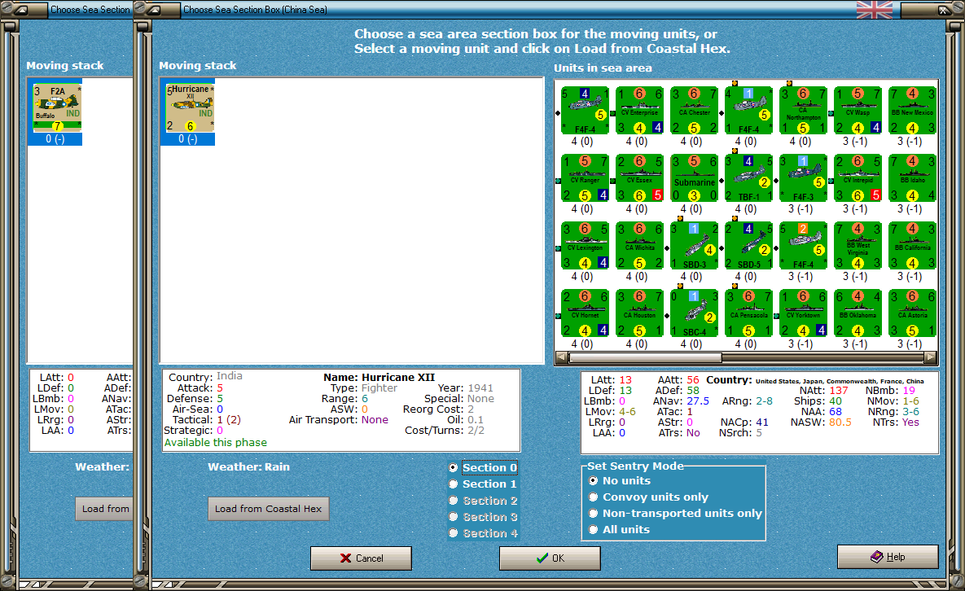The image size is (965, 591).
Task: Pick the SBD-3 dive bomber unit
Action: click(694, 246)
